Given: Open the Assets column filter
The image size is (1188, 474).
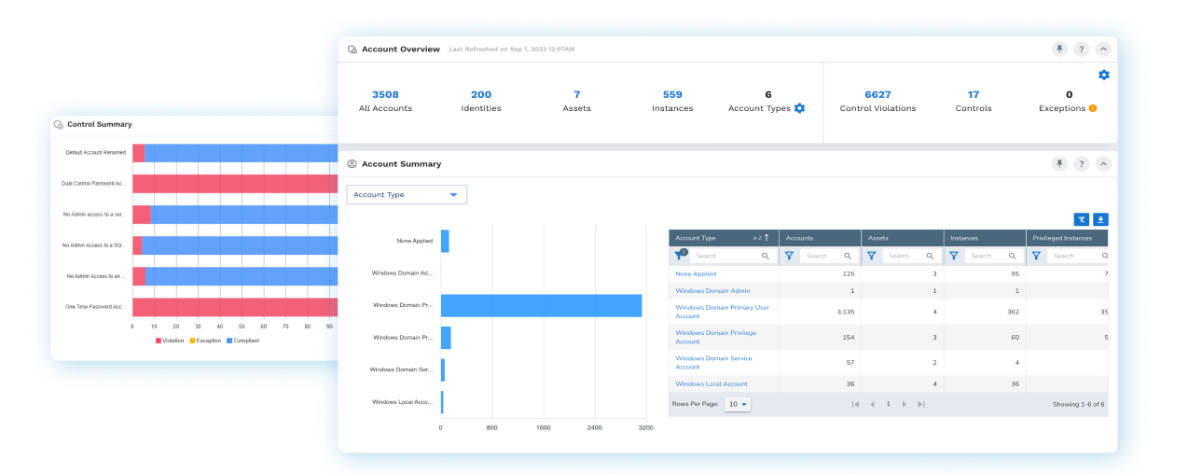Looking at the screenshot, I should pyautogui.click(x=871, y=255).
